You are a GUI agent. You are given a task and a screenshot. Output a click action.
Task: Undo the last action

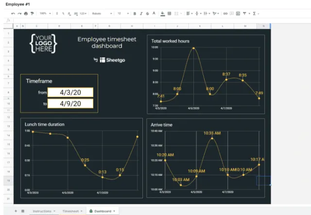click(x=13, y=14)
